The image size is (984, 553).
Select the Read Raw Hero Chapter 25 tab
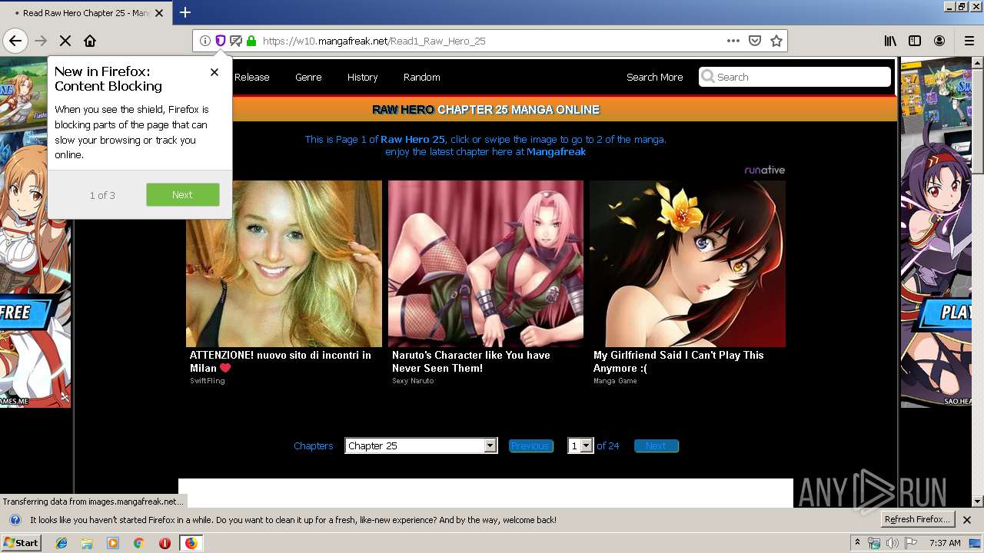[x=86, y=13]
